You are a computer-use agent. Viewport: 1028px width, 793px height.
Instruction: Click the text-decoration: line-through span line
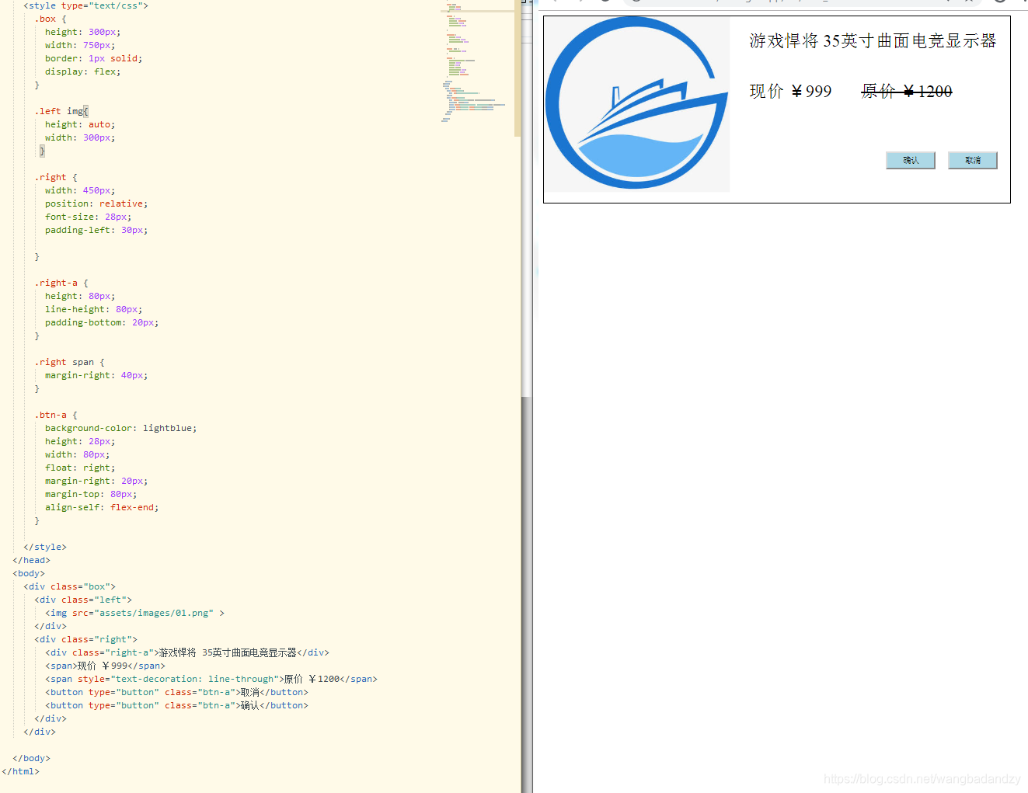[x=211, y=679]
